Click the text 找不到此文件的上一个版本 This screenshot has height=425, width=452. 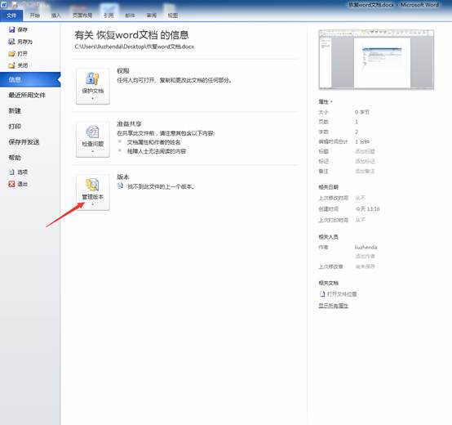(161, 187)
